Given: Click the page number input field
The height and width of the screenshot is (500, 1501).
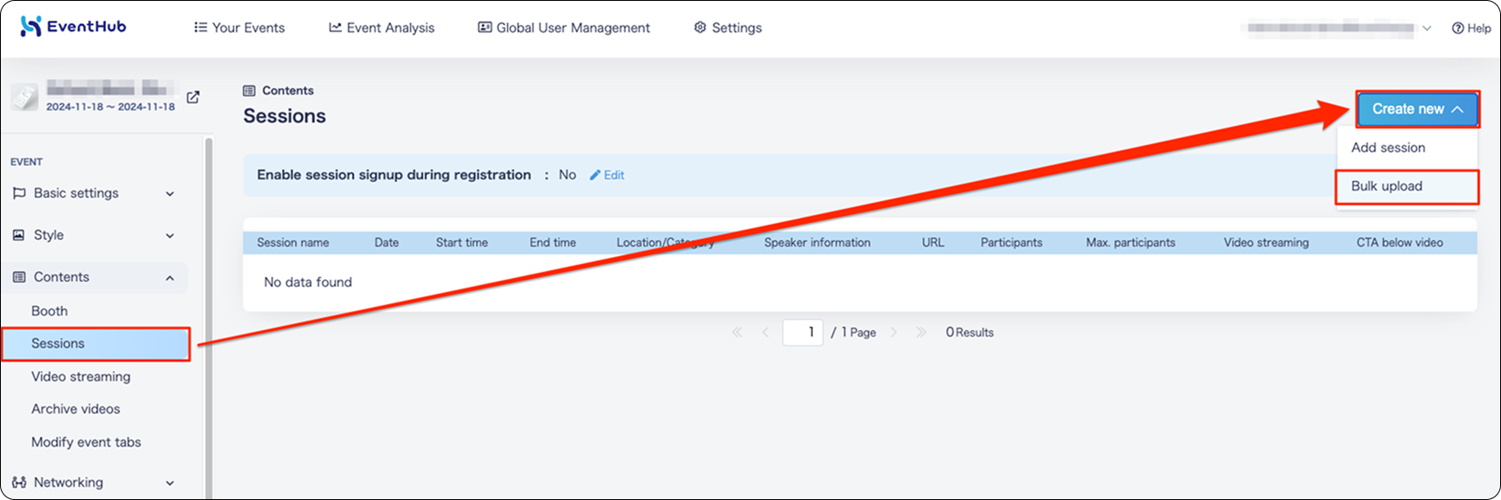Looking at the screenshot, I should [803, 332].
